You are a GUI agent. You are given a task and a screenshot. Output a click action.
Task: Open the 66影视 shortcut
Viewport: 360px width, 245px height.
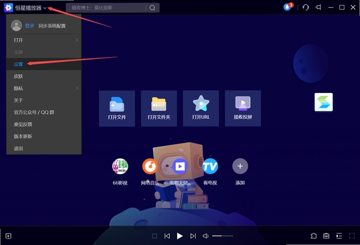120,166
